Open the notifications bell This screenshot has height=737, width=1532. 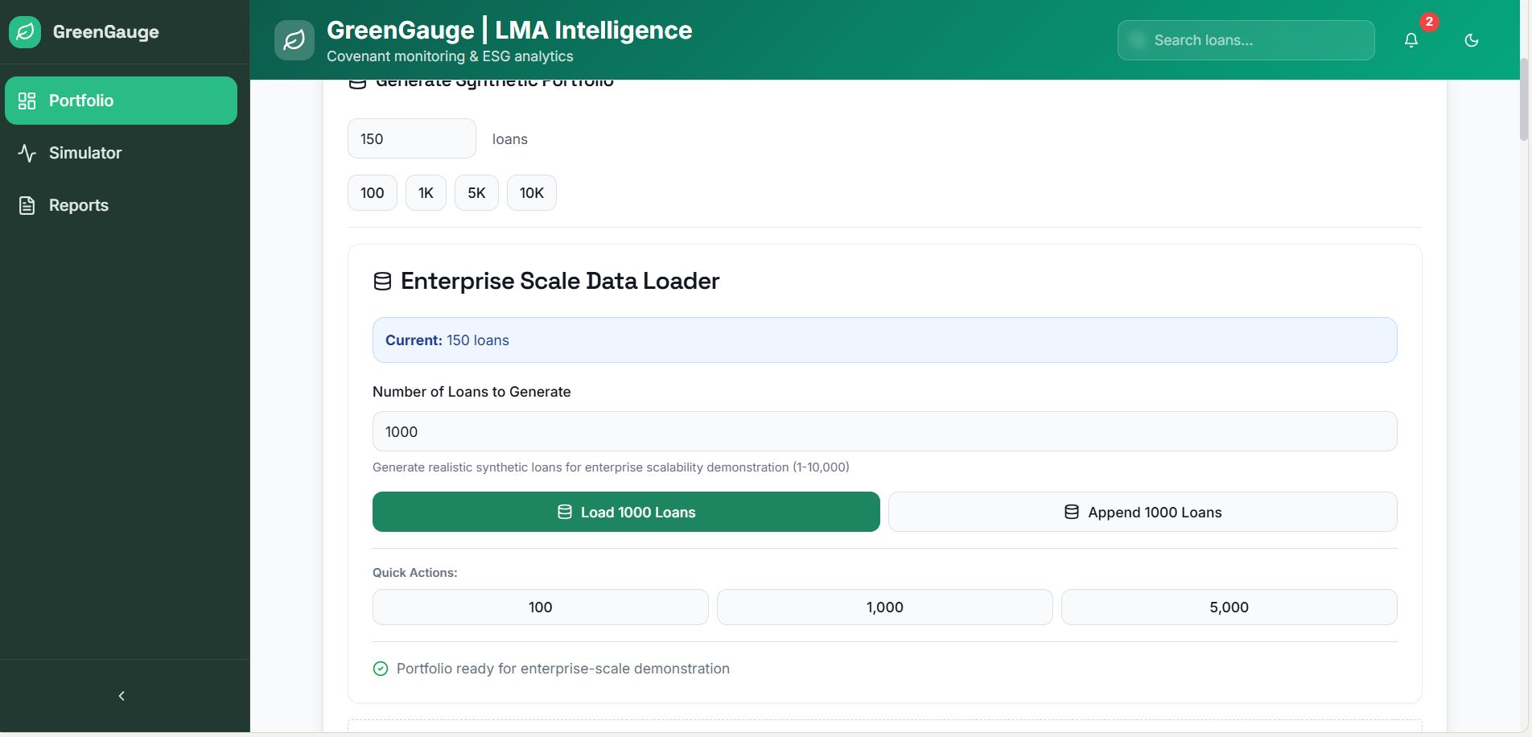point(1411,40)
